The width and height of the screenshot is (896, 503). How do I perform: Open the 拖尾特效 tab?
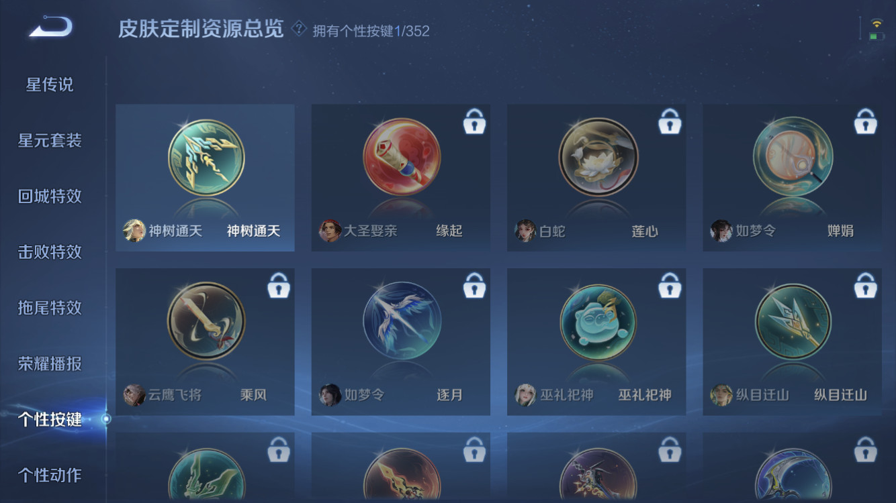(50, 307)
